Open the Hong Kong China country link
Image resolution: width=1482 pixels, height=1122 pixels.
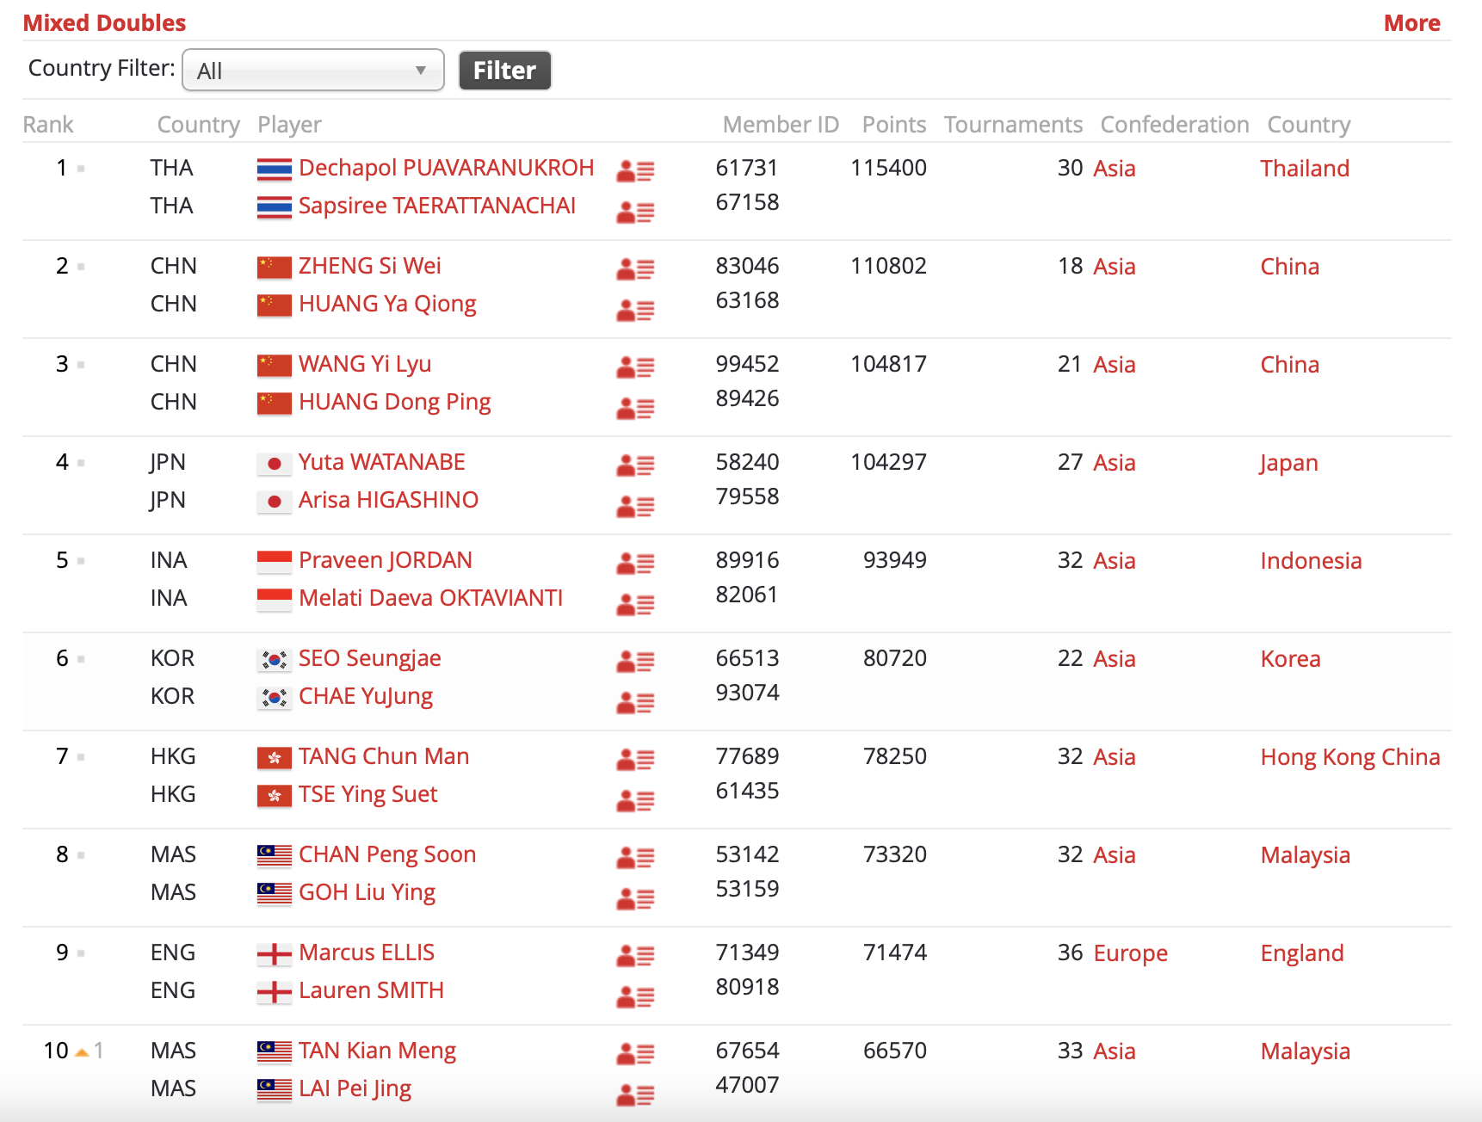(1349, 757)
